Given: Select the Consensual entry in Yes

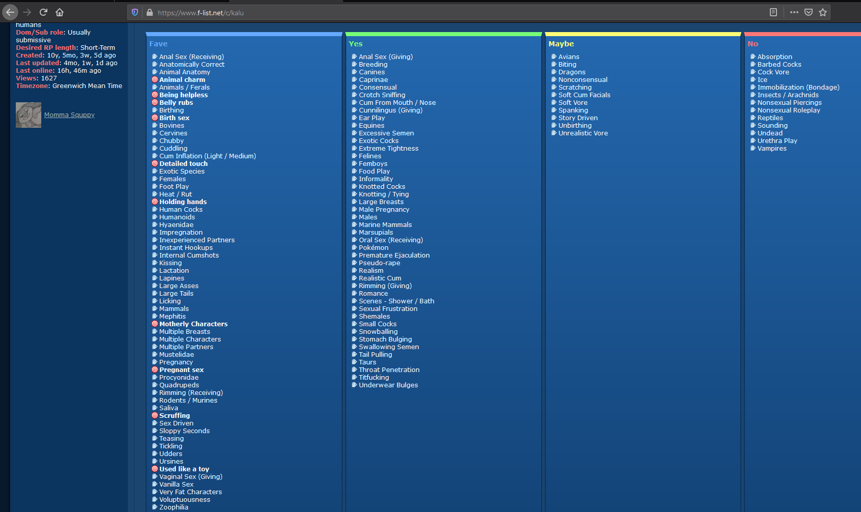Looking at the screenshot, I should click(x=378, y=87).
